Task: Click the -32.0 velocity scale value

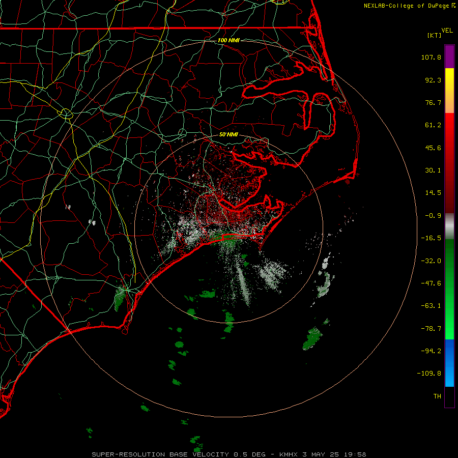Action: pos(431,261)
